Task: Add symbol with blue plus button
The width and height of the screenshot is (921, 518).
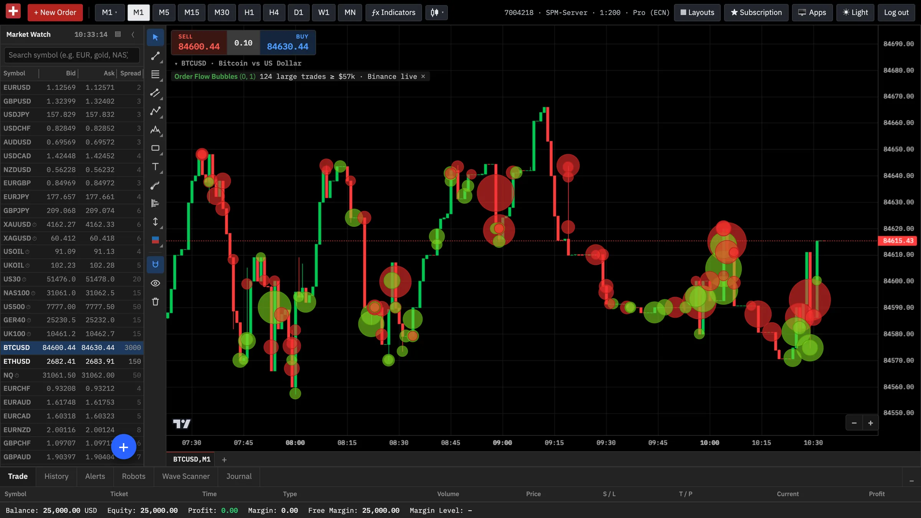Action: [124, 447]
